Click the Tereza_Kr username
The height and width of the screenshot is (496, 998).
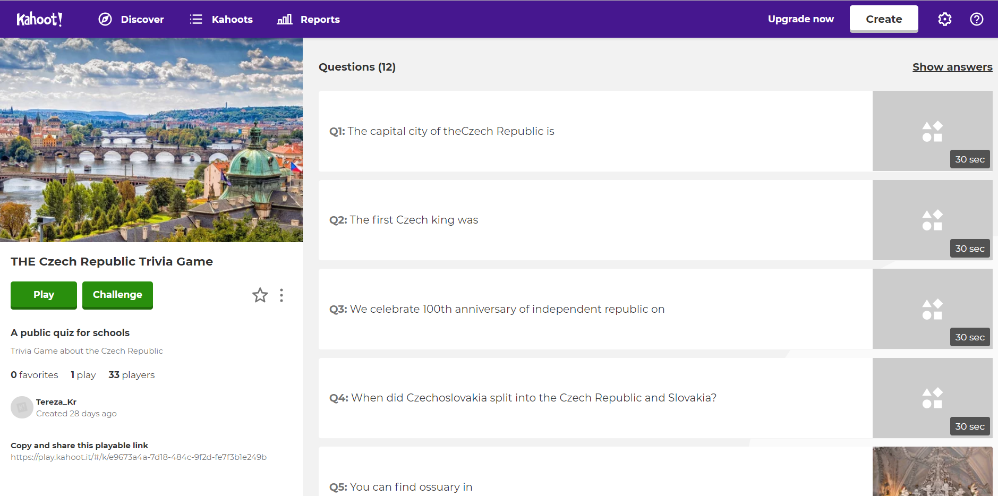coord(56,402)
